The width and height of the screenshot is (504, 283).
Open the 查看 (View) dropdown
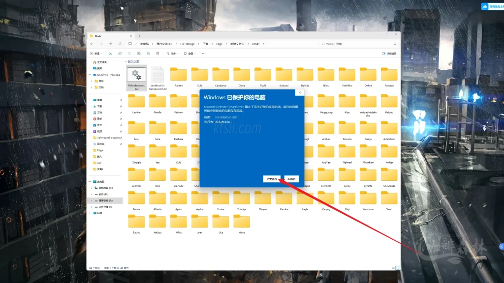[x=189, y=54]
